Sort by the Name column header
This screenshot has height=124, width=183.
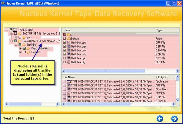tap(108, 30)
